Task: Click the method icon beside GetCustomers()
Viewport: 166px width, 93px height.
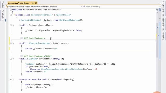Action: pos(20,43)
